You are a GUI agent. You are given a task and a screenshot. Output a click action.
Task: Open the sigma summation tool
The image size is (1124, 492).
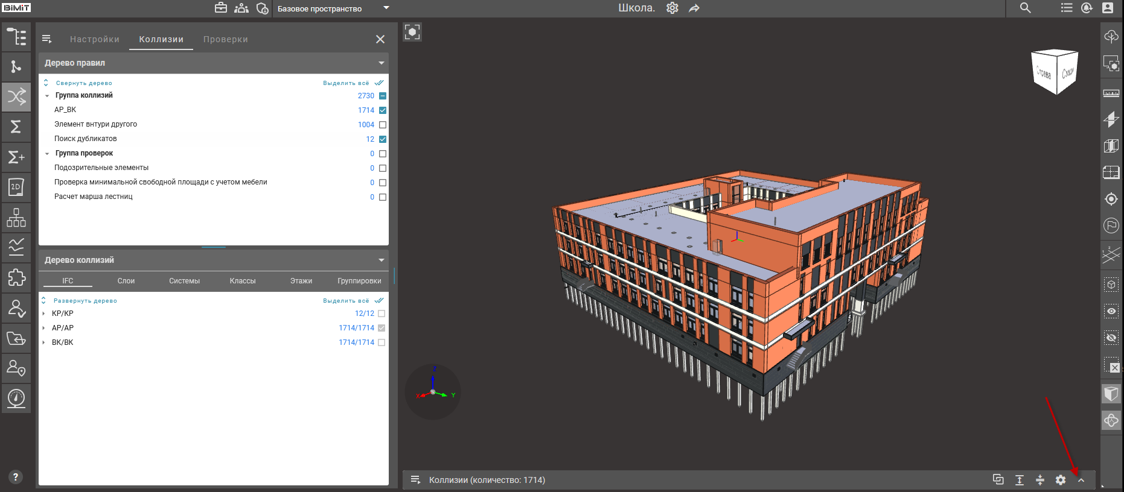point(16,127)
